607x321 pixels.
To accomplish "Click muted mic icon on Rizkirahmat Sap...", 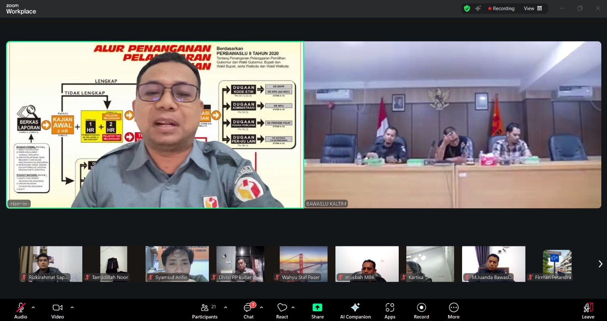I will (x=24, y=277).
